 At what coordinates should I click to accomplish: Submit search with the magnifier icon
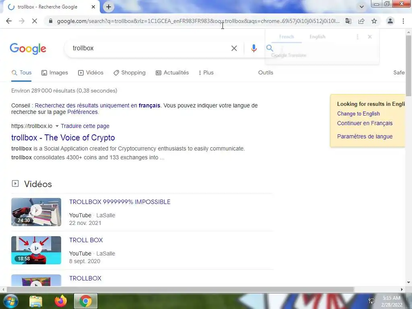click(270, 48)
